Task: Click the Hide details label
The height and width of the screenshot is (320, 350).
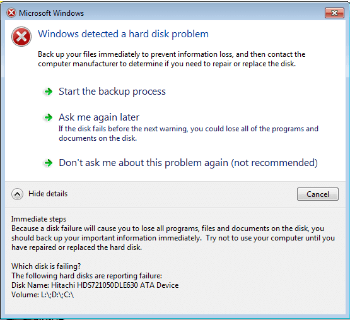Action: pos(48,194)
